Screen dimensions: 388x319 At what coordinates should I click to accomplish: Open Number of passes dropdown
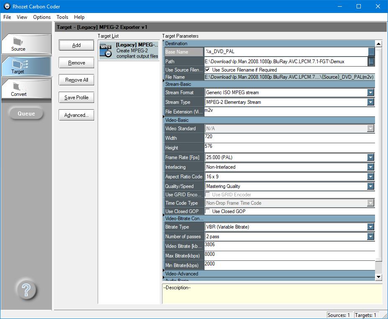click(370, 237)
